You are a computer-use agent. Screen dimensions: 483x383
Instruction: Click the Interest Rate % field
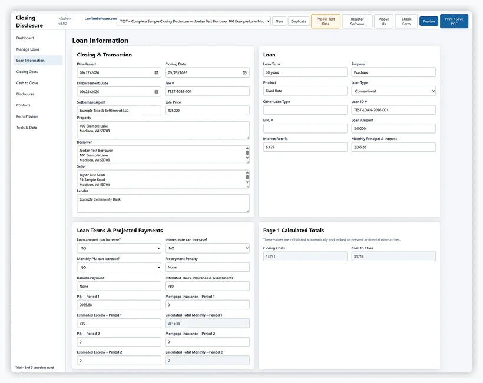pos(305,147)
